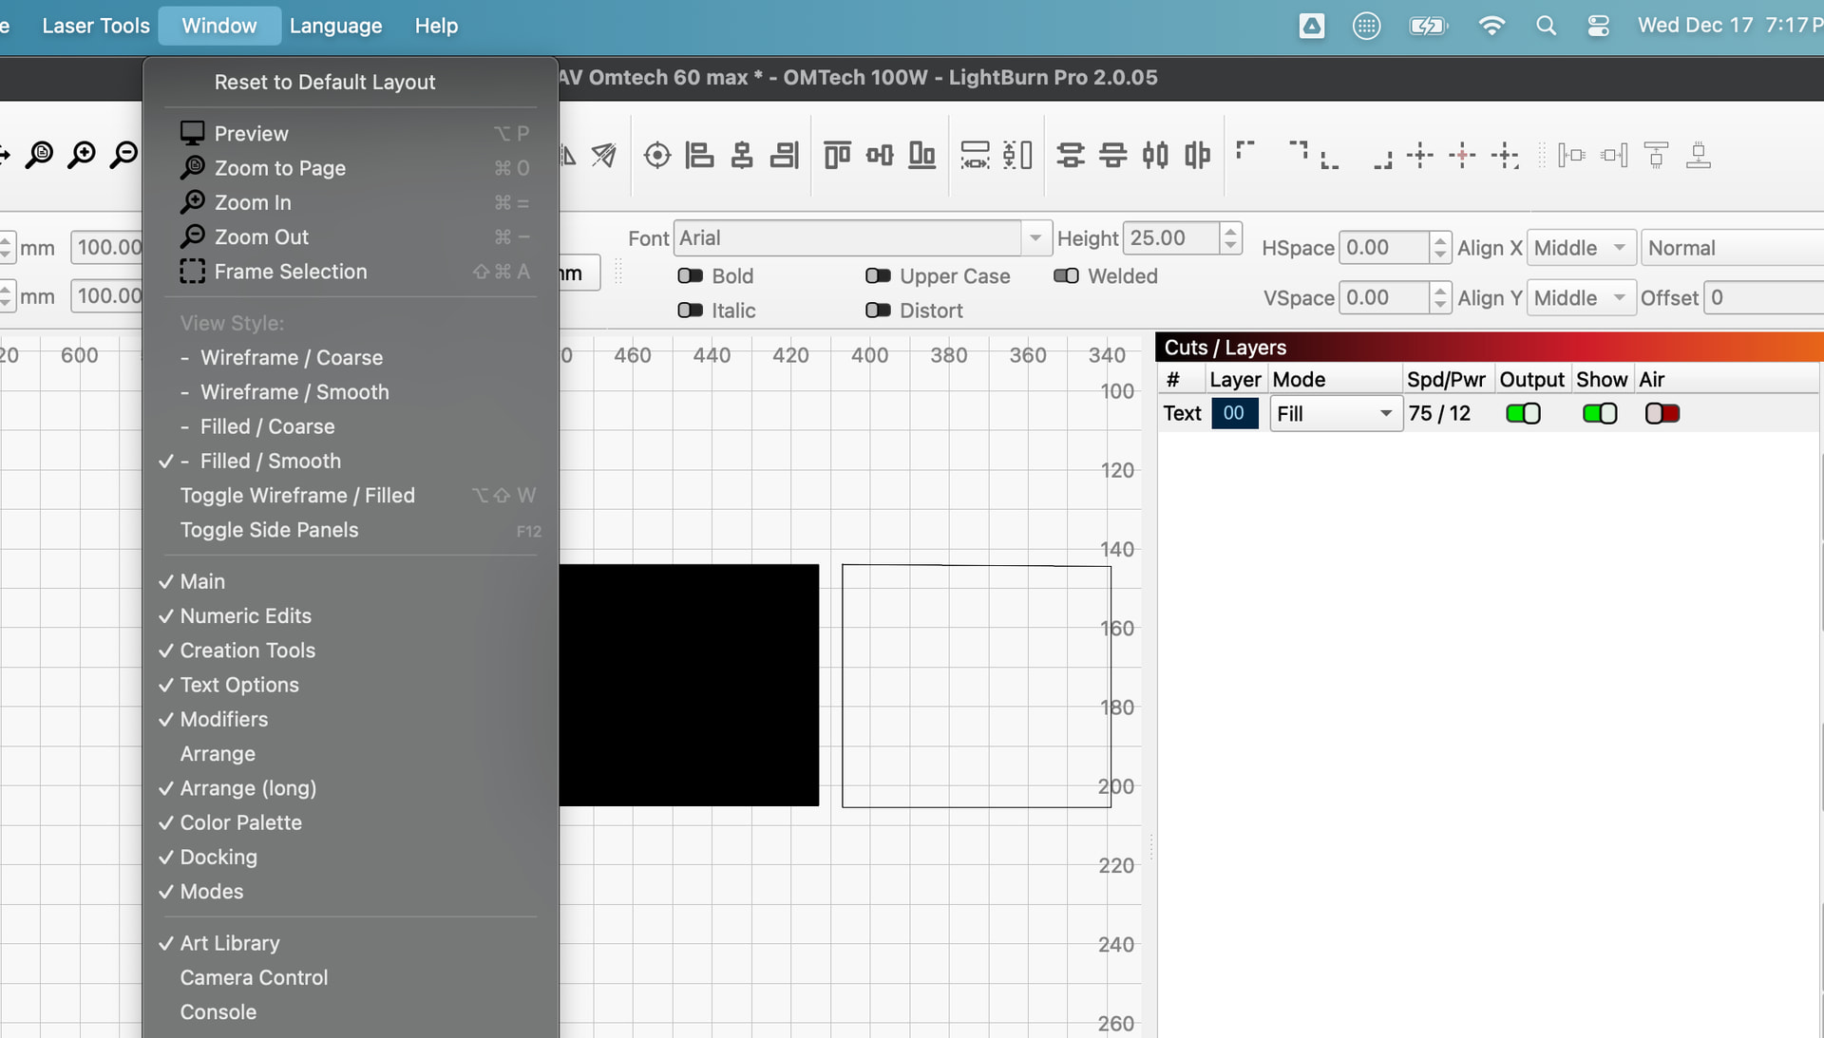1824x1038 pixels.
Task: Click Make Same Width icon
Action: point(975,155)
